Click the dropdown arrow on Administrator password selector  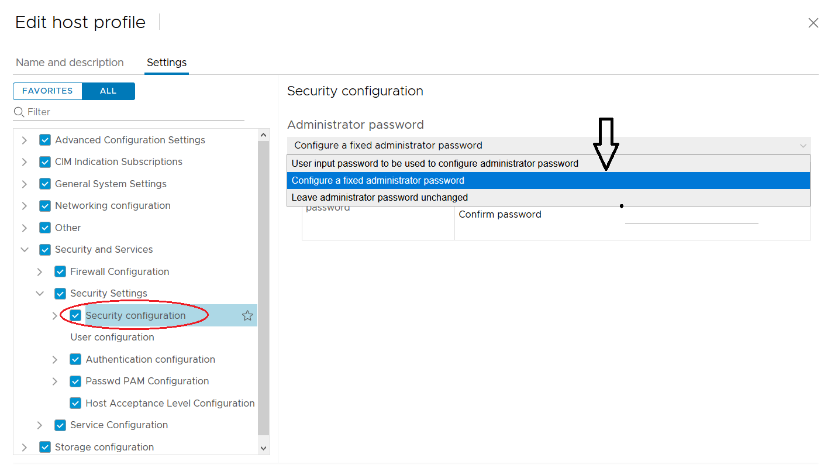804,145
